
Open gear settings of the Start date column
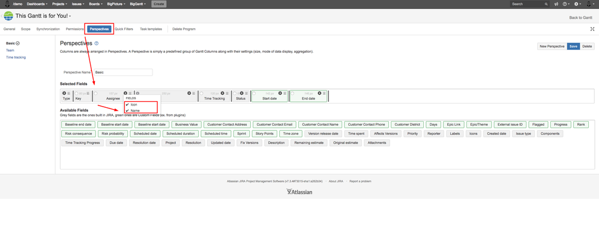[x=280, y=93]
